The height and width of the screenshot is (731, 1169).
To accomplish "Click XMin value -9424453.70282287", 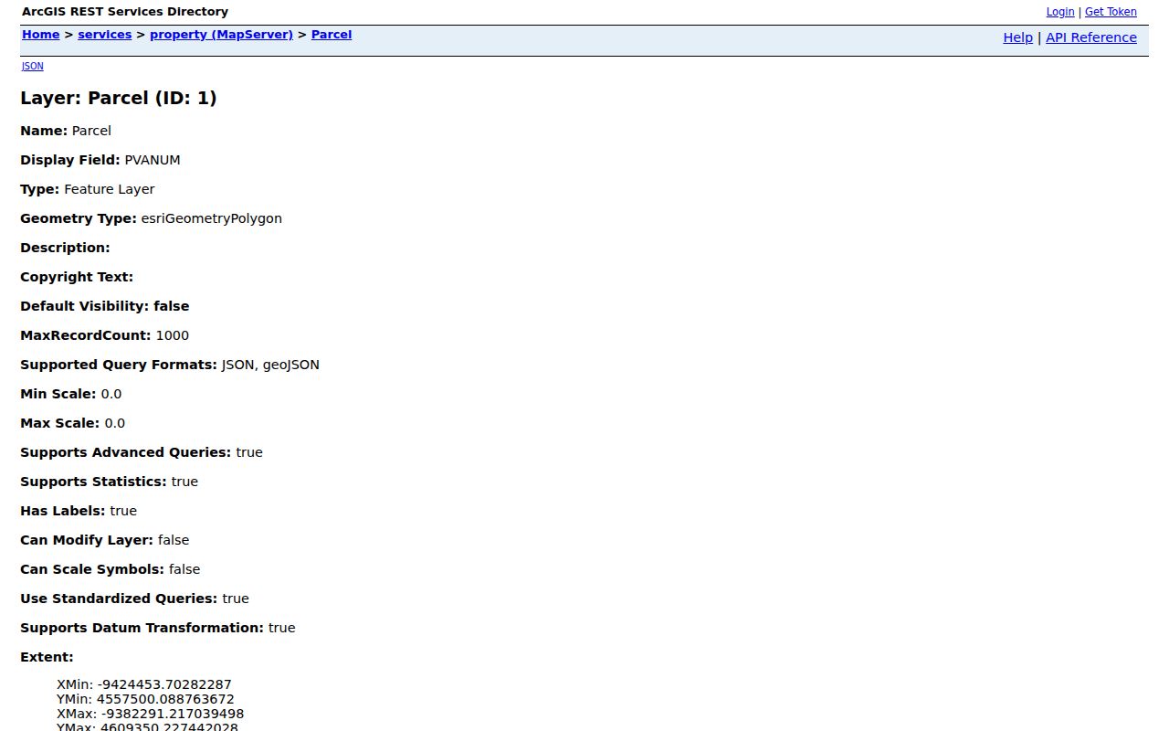I will click(166, 684).
